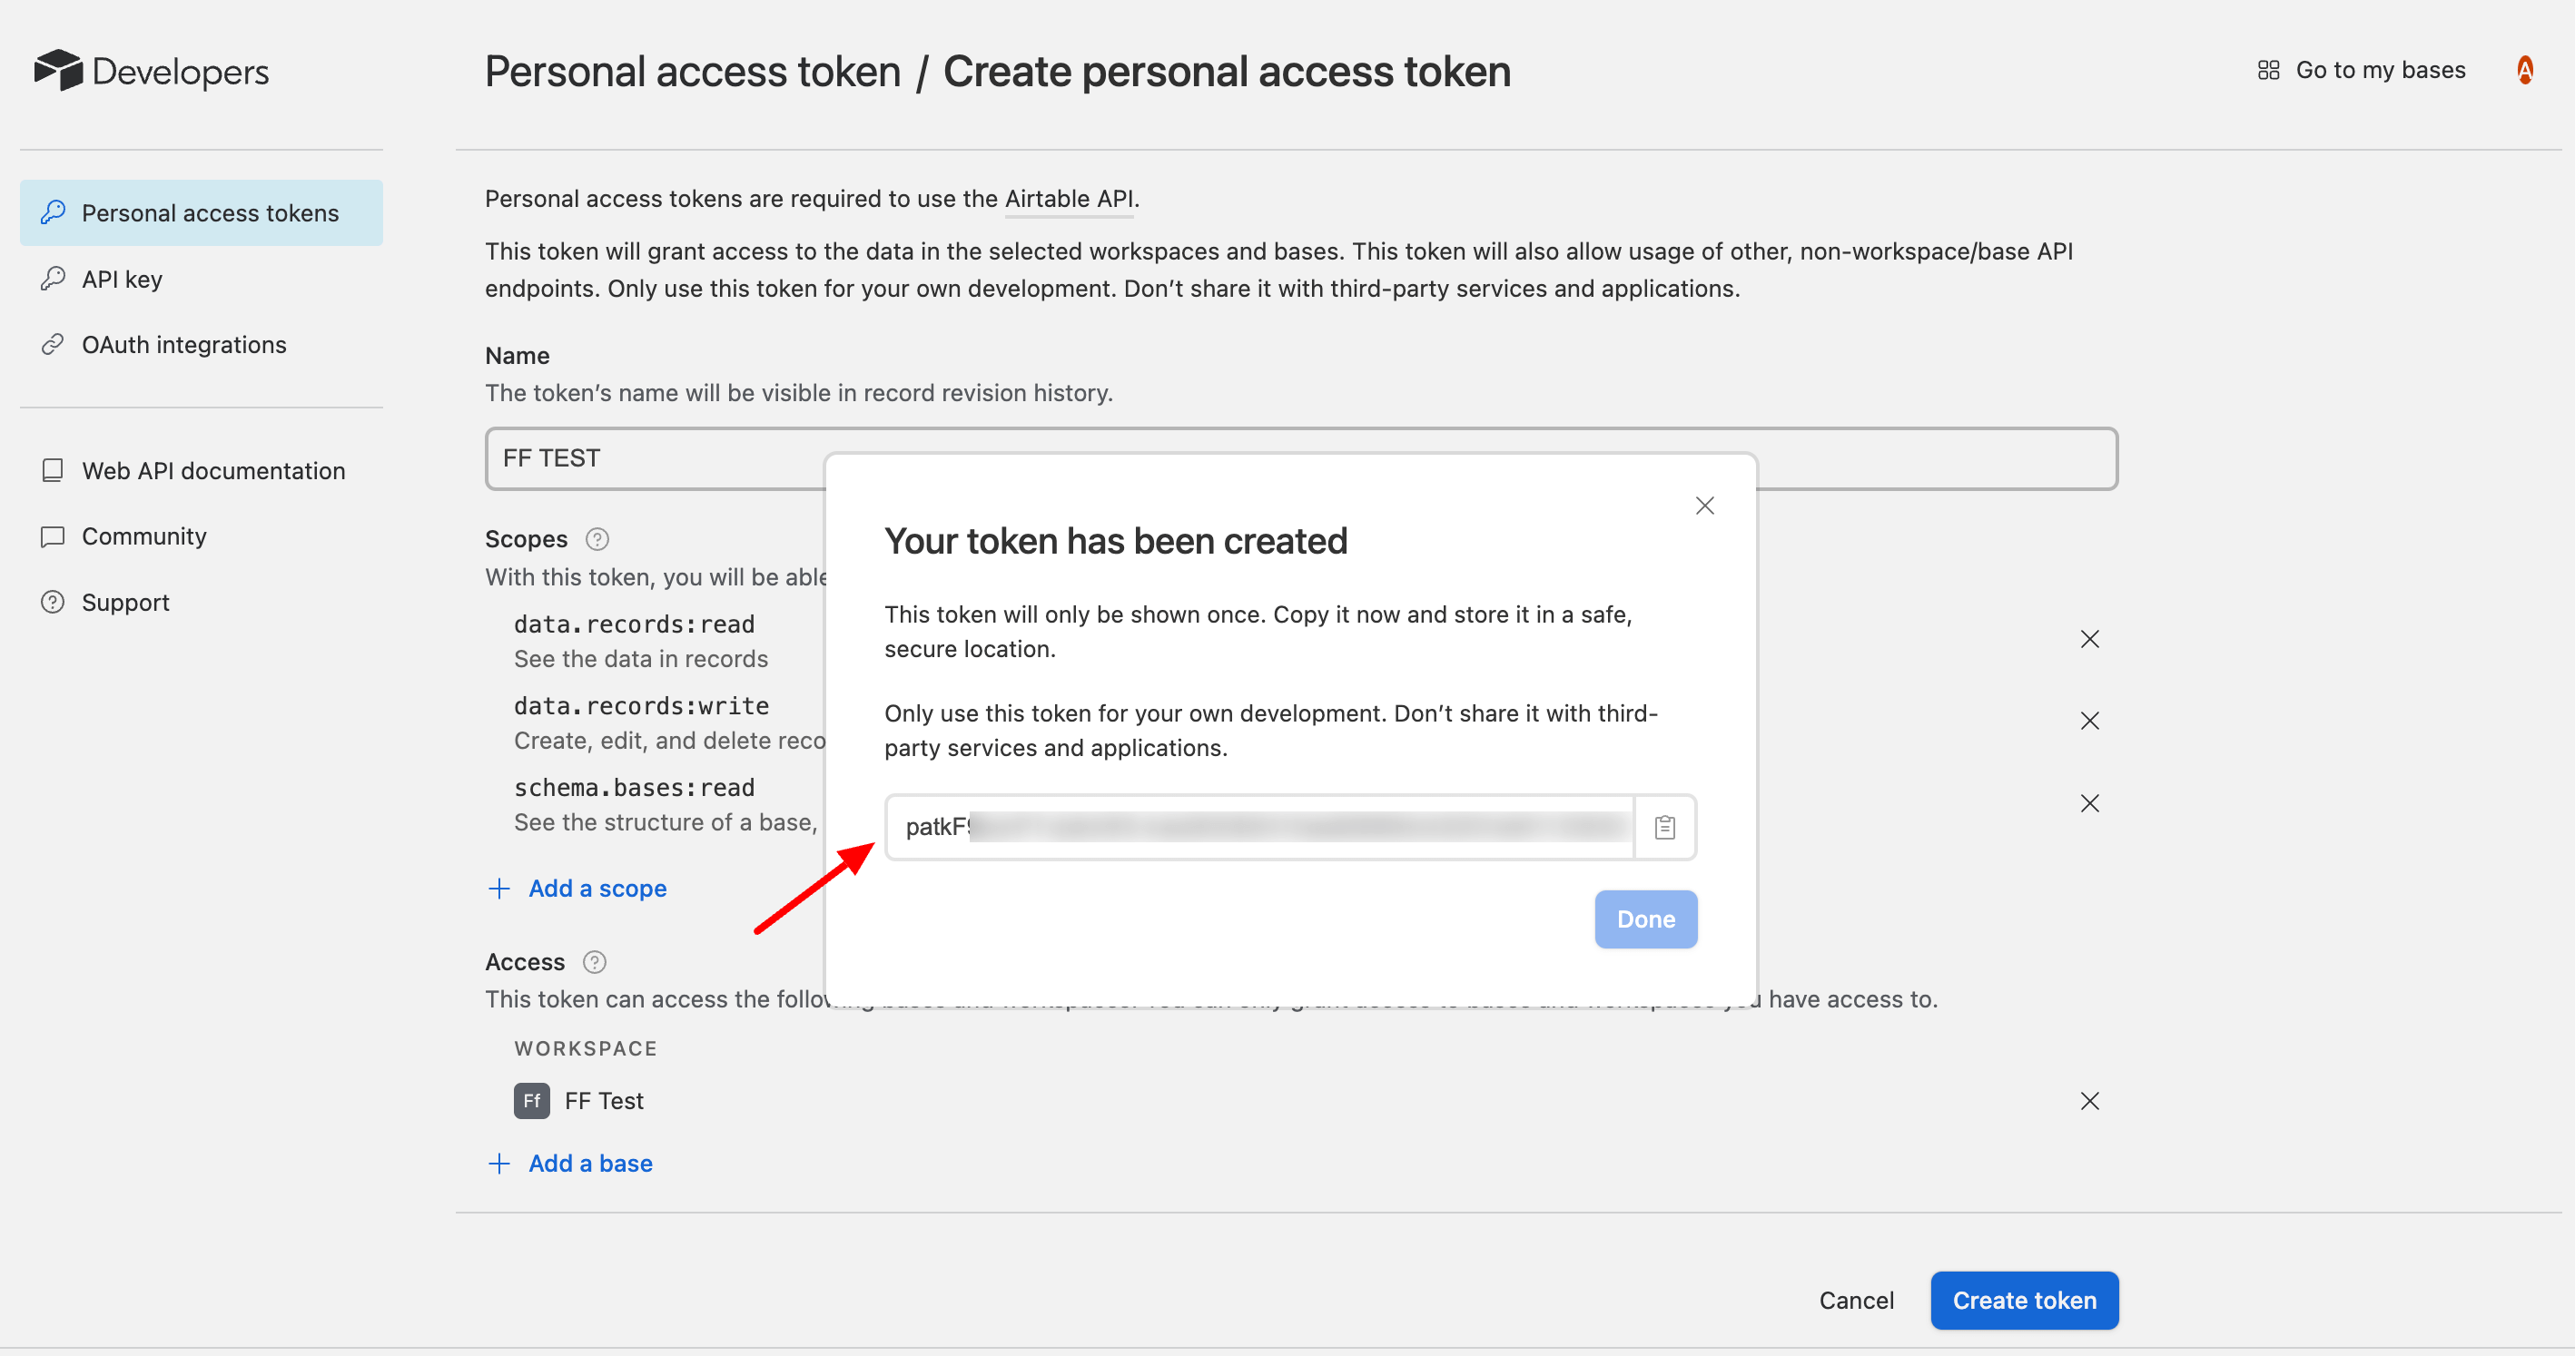Close the token created dialog

point(1704,506)
